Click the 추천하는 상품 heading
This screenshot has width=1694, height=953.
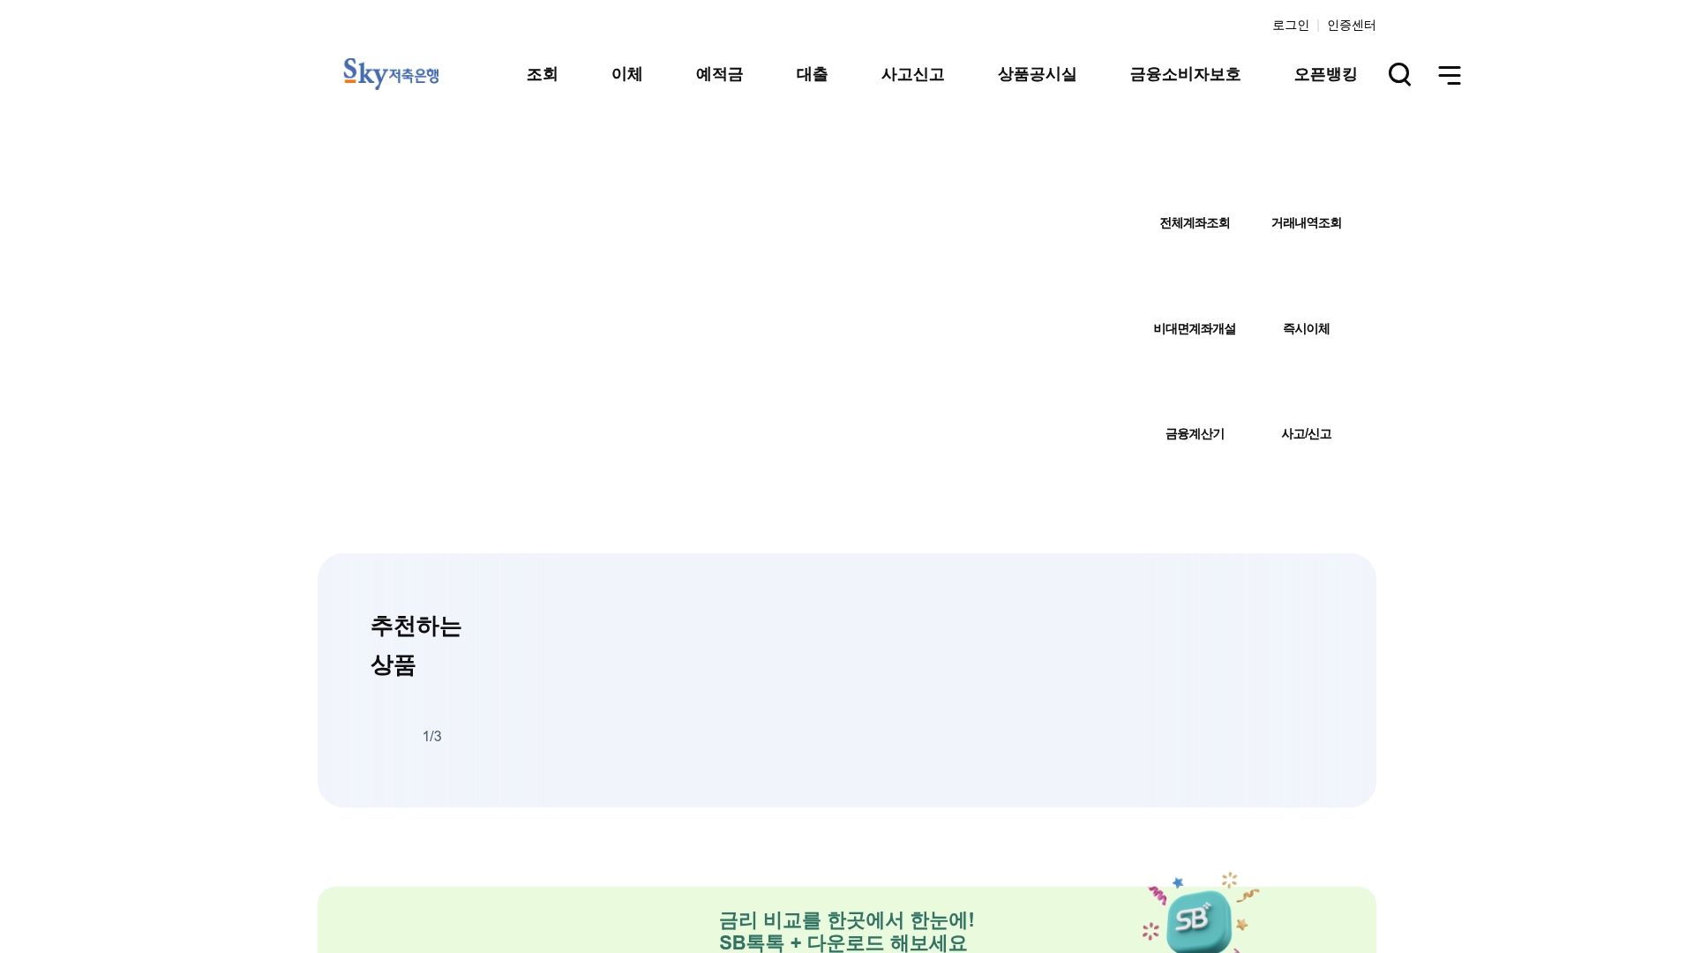point(416,646)
